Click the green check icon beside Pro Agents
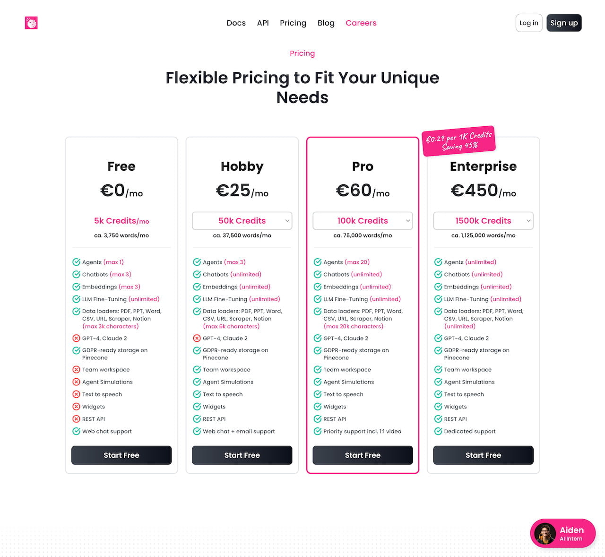Screen dimensions: 605x557 318,262
